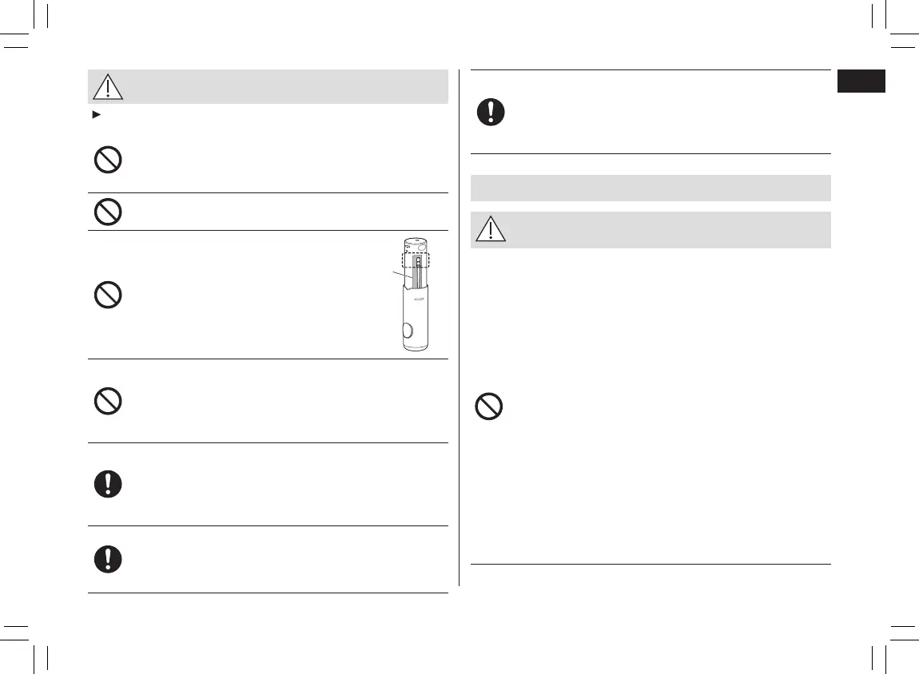Click the plain gray heading bar in the right column
The width and height of the screenshot is (919, 674).
point(650,188)
